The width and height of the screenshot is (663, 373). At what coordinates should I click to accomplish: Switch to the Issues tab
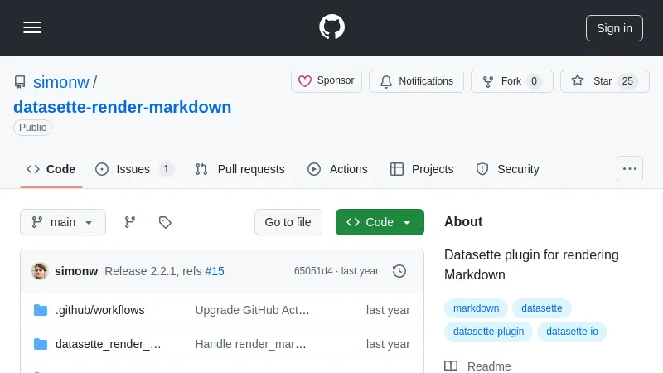133,169
